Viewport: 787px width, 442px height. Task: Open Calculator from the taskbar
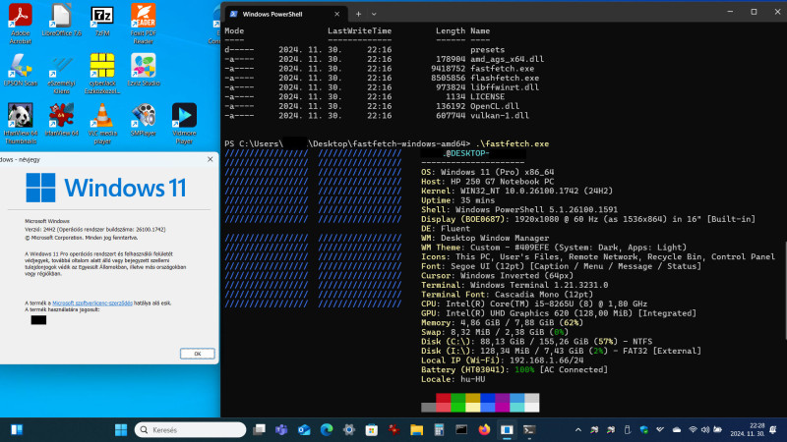439,429
